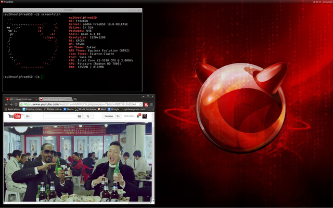
Task: Click the clock in the top panel
Action: (x=317, y=2)
